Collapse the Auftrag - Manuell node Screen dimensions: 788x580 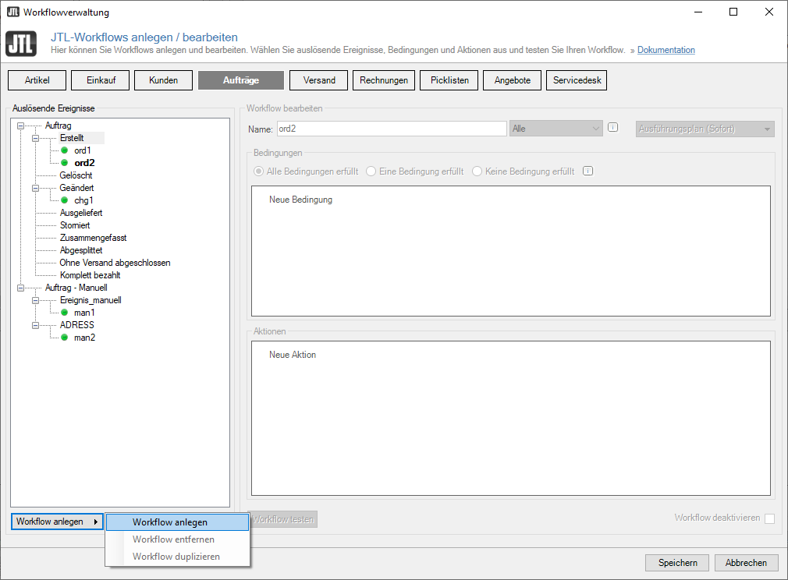(20, 288)
